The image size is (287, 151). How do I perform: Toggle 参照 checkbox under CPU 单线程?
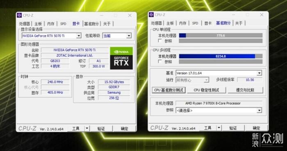(160, 41)
